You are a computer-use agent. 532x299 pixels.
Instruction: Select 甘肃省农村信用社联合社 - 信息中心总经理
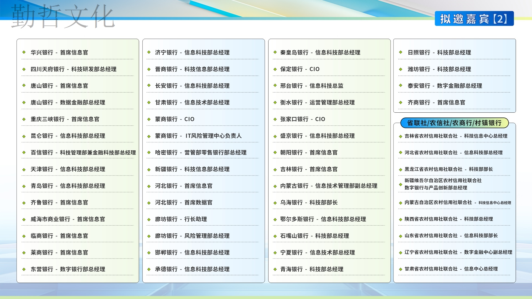coord(451,269)
